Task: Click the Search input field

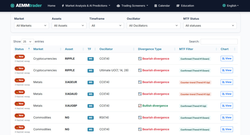Action: click(x=219, y=42)
